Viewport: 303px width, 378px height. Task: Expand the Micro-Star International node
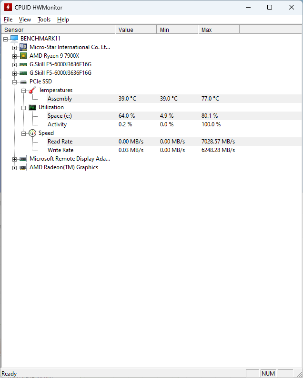coord(14,47)
